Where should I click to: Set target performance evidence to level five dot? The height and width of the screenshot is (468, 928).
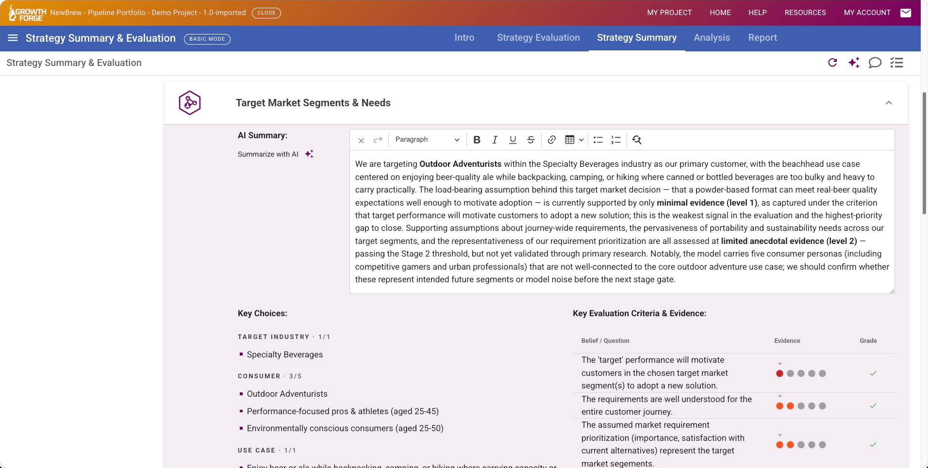(822, 373)
